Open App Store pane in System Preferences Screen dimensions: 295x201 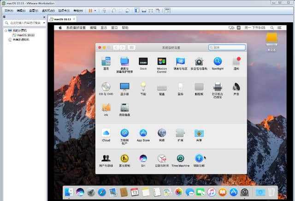click(x=143, y=135)
